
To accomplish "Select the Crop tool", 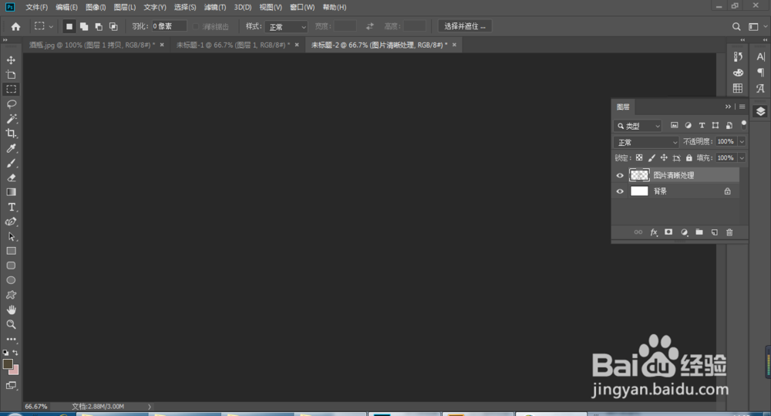I will [x=11, y=134].
